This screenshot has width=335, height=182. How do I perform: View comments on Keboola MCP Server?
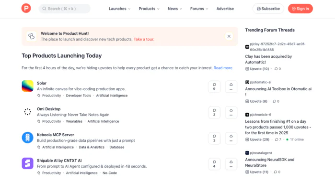click(x=214, y=138)
